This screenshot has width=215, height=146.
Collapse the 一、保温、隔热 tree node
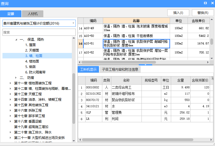coord(16,40)
